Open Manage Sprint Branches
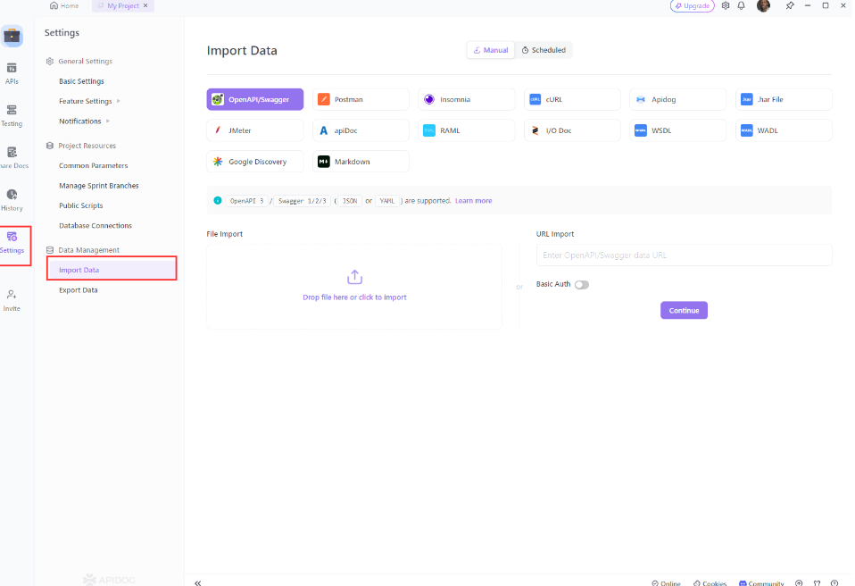Screen dimensions: 855x586 (99, 186)
